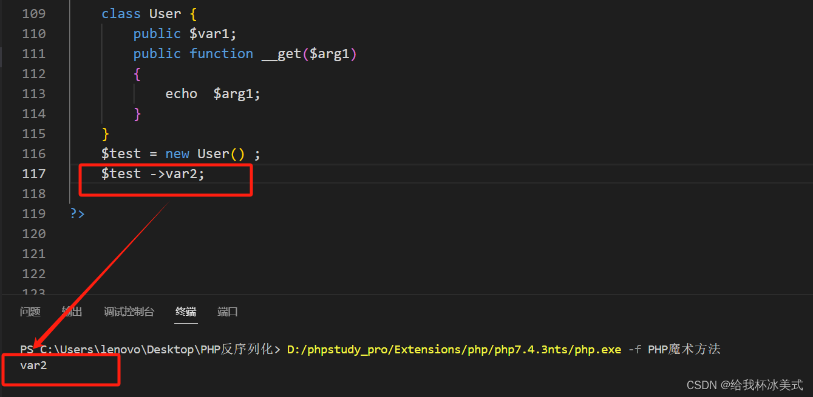The width and height of the screenshot is (813, 397).
Task: Click the echo keyword on line 113
Action: click(181, 93)
